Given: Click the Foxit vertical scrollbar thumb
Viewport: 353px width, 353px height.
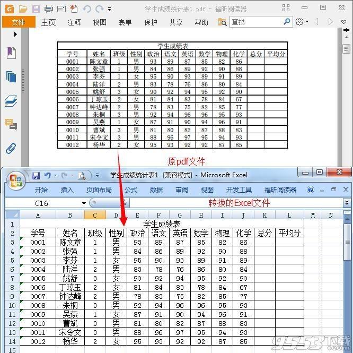Looking at the screenshot, I should click(346, 49).
